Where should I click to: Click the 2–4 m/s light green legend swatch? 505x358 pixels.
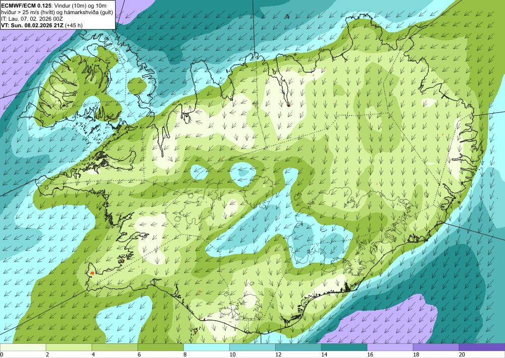(x=69, y=347)
